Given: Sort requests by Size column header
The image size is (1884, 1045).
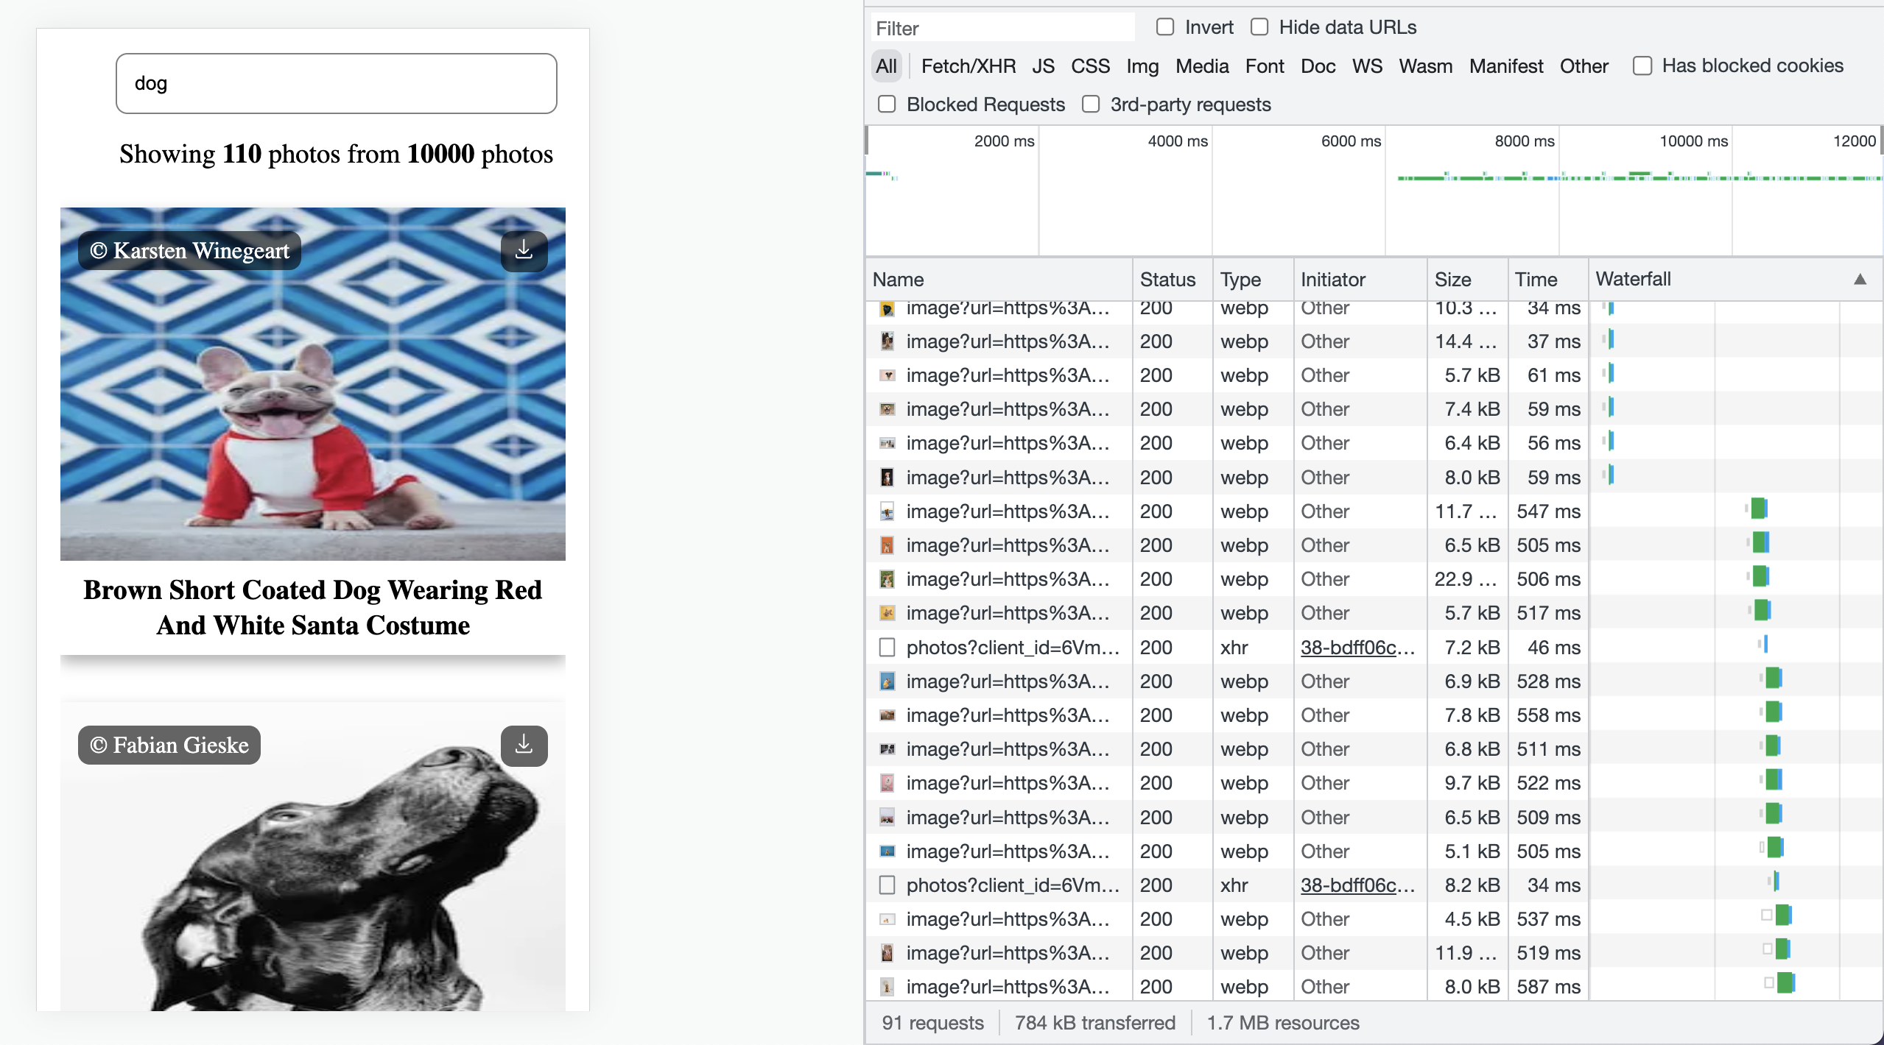Looking at the screenshot, I should point(1452,280).
